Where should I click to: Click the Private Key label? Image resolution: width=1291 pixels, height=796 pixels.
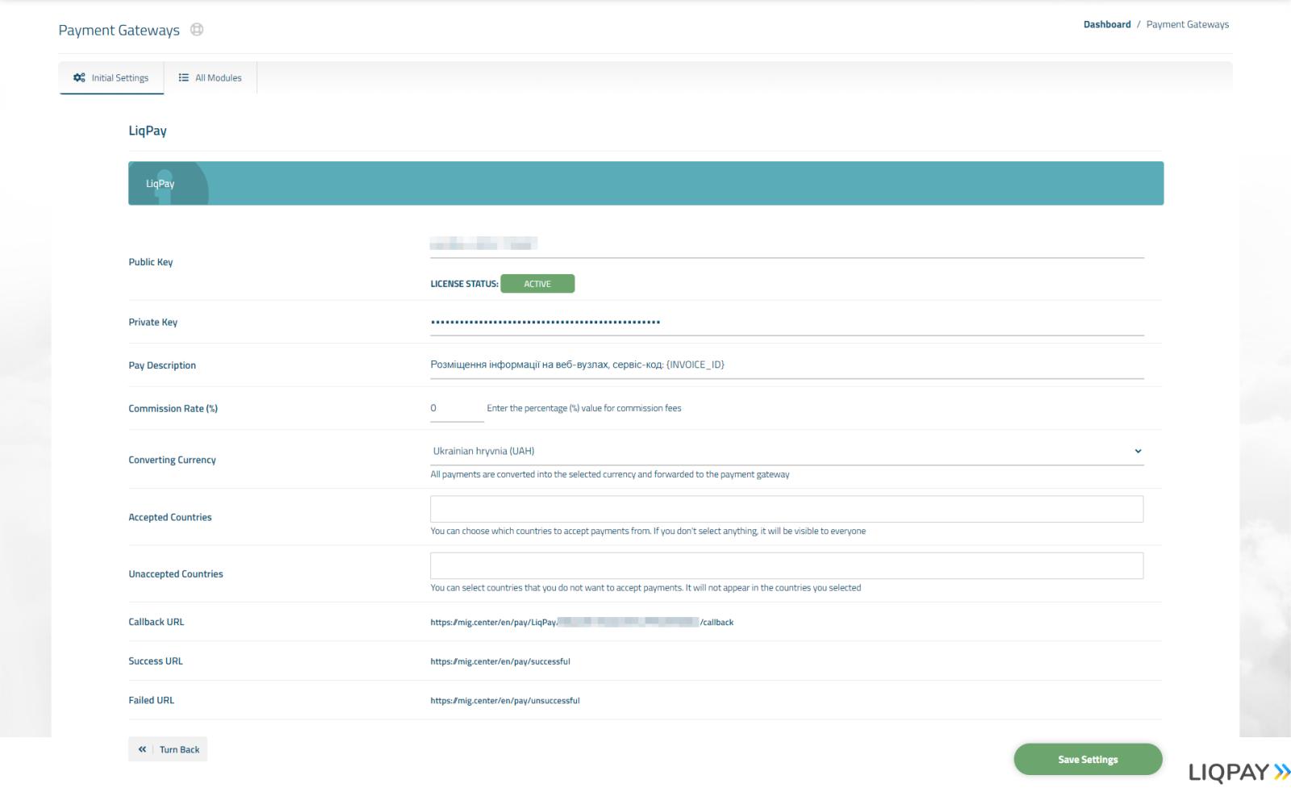[x=152, y=322]
